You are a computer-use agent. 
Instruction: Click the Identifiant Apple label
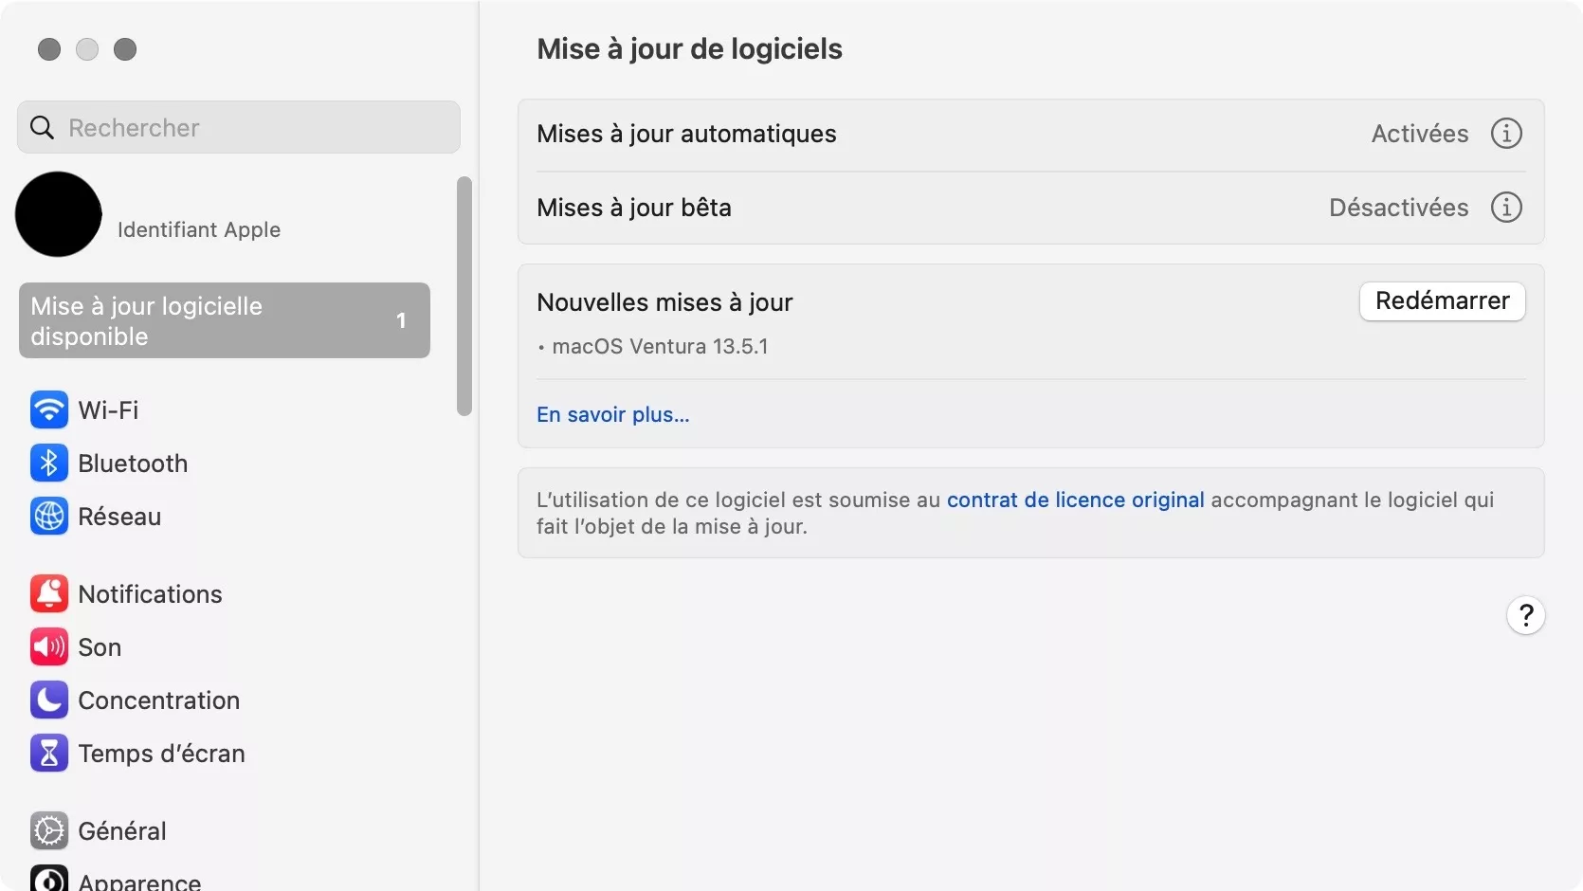click(x=199, y=229)
